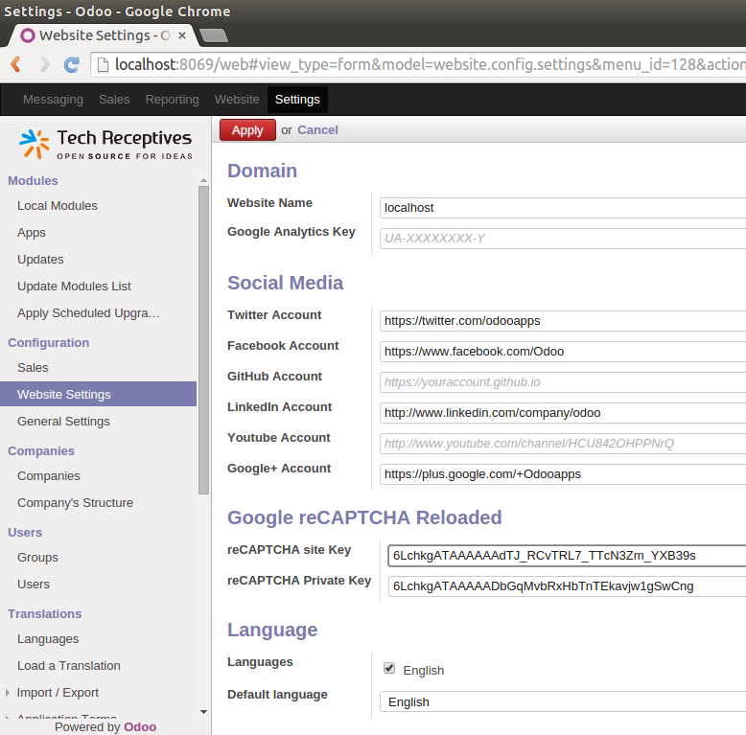Select Local Modules in sidebar
This screenshot has width=746, height=735.
pos(58,205)
